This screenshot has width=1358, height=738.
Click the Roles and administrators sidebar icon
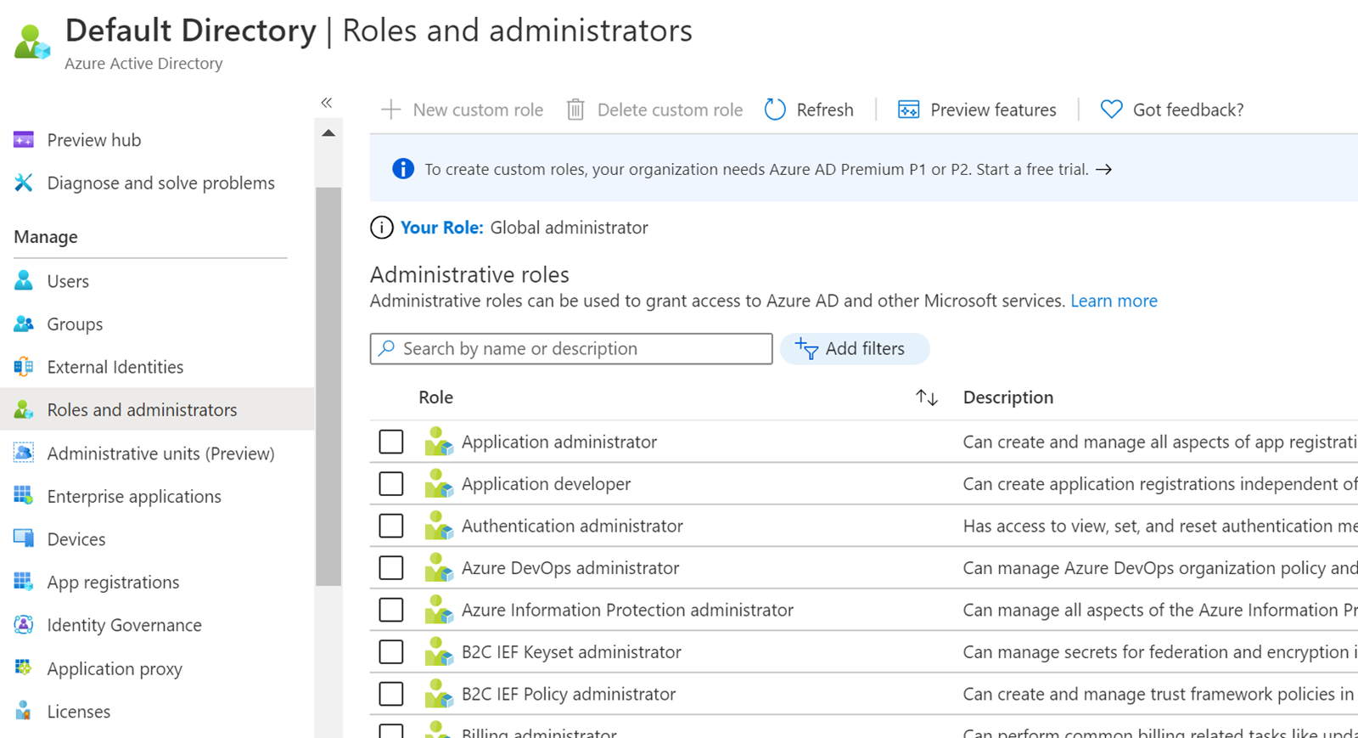[24, 409]
